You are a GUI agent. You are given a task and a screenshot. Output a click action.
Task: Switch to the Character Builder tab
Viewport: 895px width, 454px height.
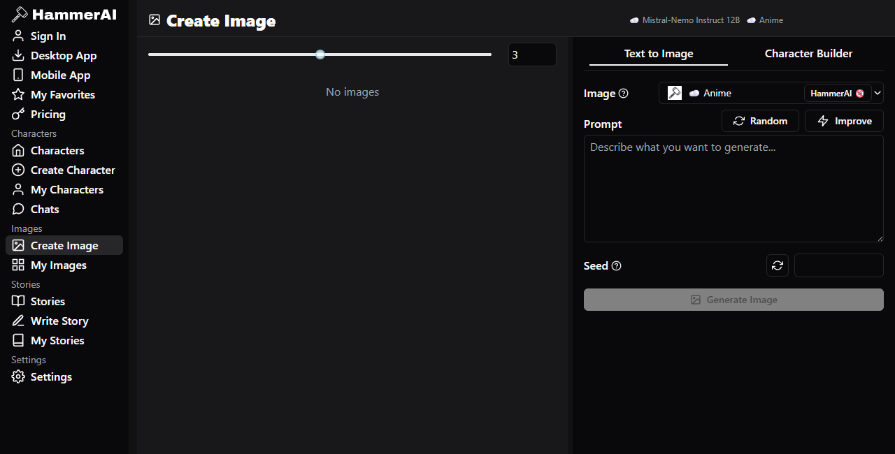click(809, 54)
